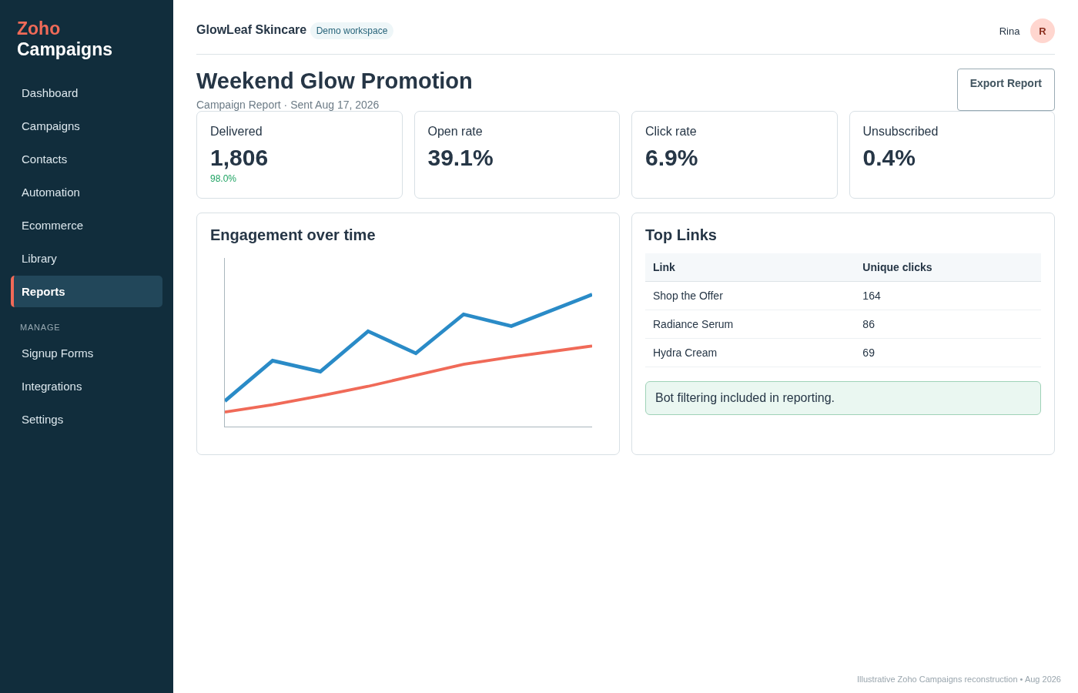Click the 86 unique clicks value
The width and height of the screenshot is (1078, 693).
click(869, 324)
